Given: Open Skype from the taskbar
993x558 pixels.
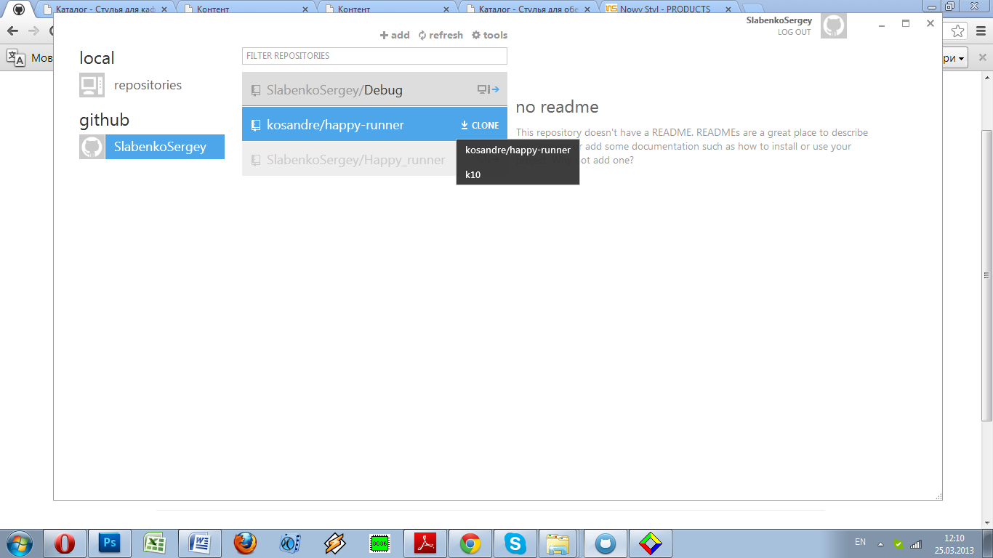Looking at the screenshot, I should 515,543.
